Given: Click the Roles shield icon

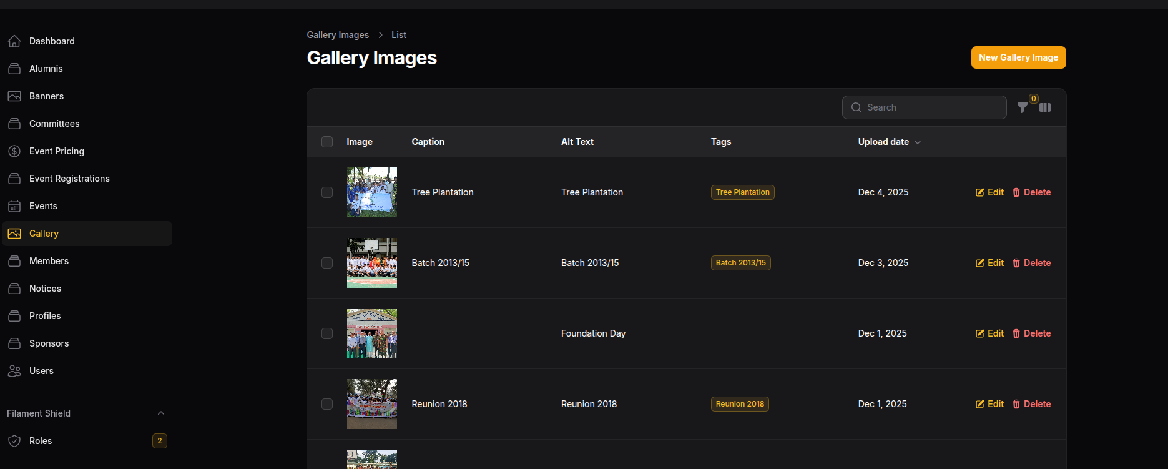Looking at the screenshot, I should tap(14, 441).
